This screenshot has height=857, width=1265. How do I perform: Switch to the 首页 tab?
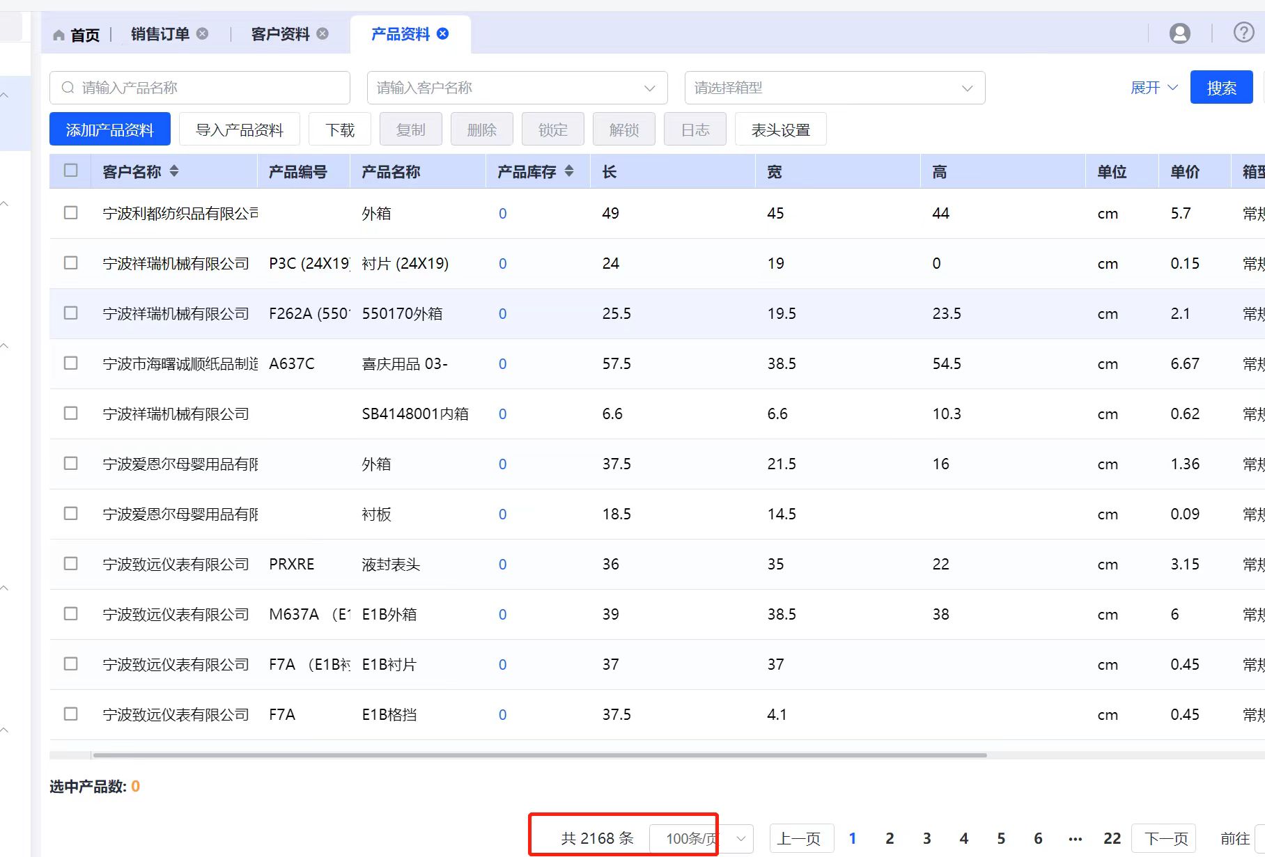pyautogui.click(x=77, y=35)
